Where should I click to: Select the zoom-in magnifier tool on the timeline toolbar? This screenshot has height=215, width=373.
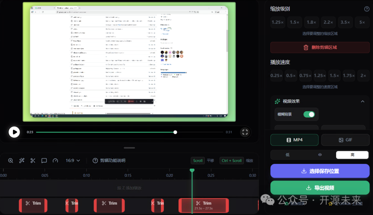10,160
